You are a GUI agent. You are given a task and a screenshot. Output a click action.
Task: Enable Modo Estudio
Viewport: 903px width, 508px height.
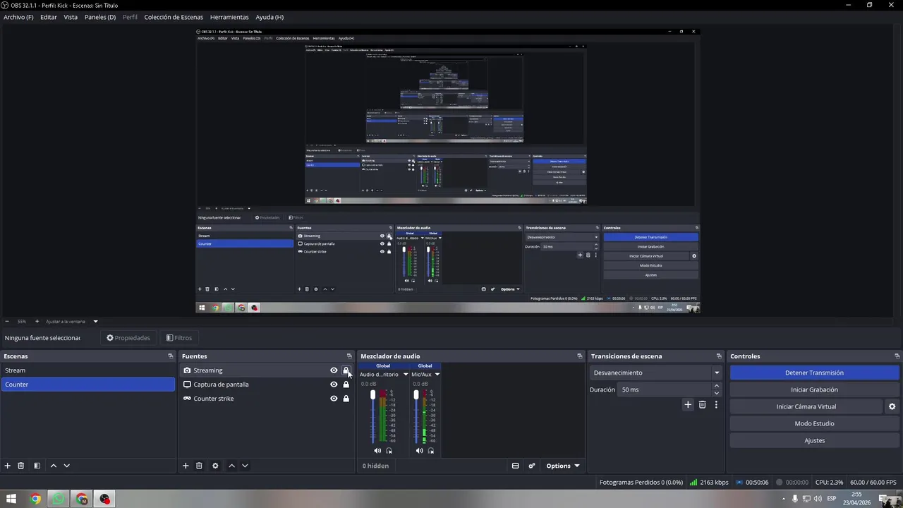(x=814, y=423)
